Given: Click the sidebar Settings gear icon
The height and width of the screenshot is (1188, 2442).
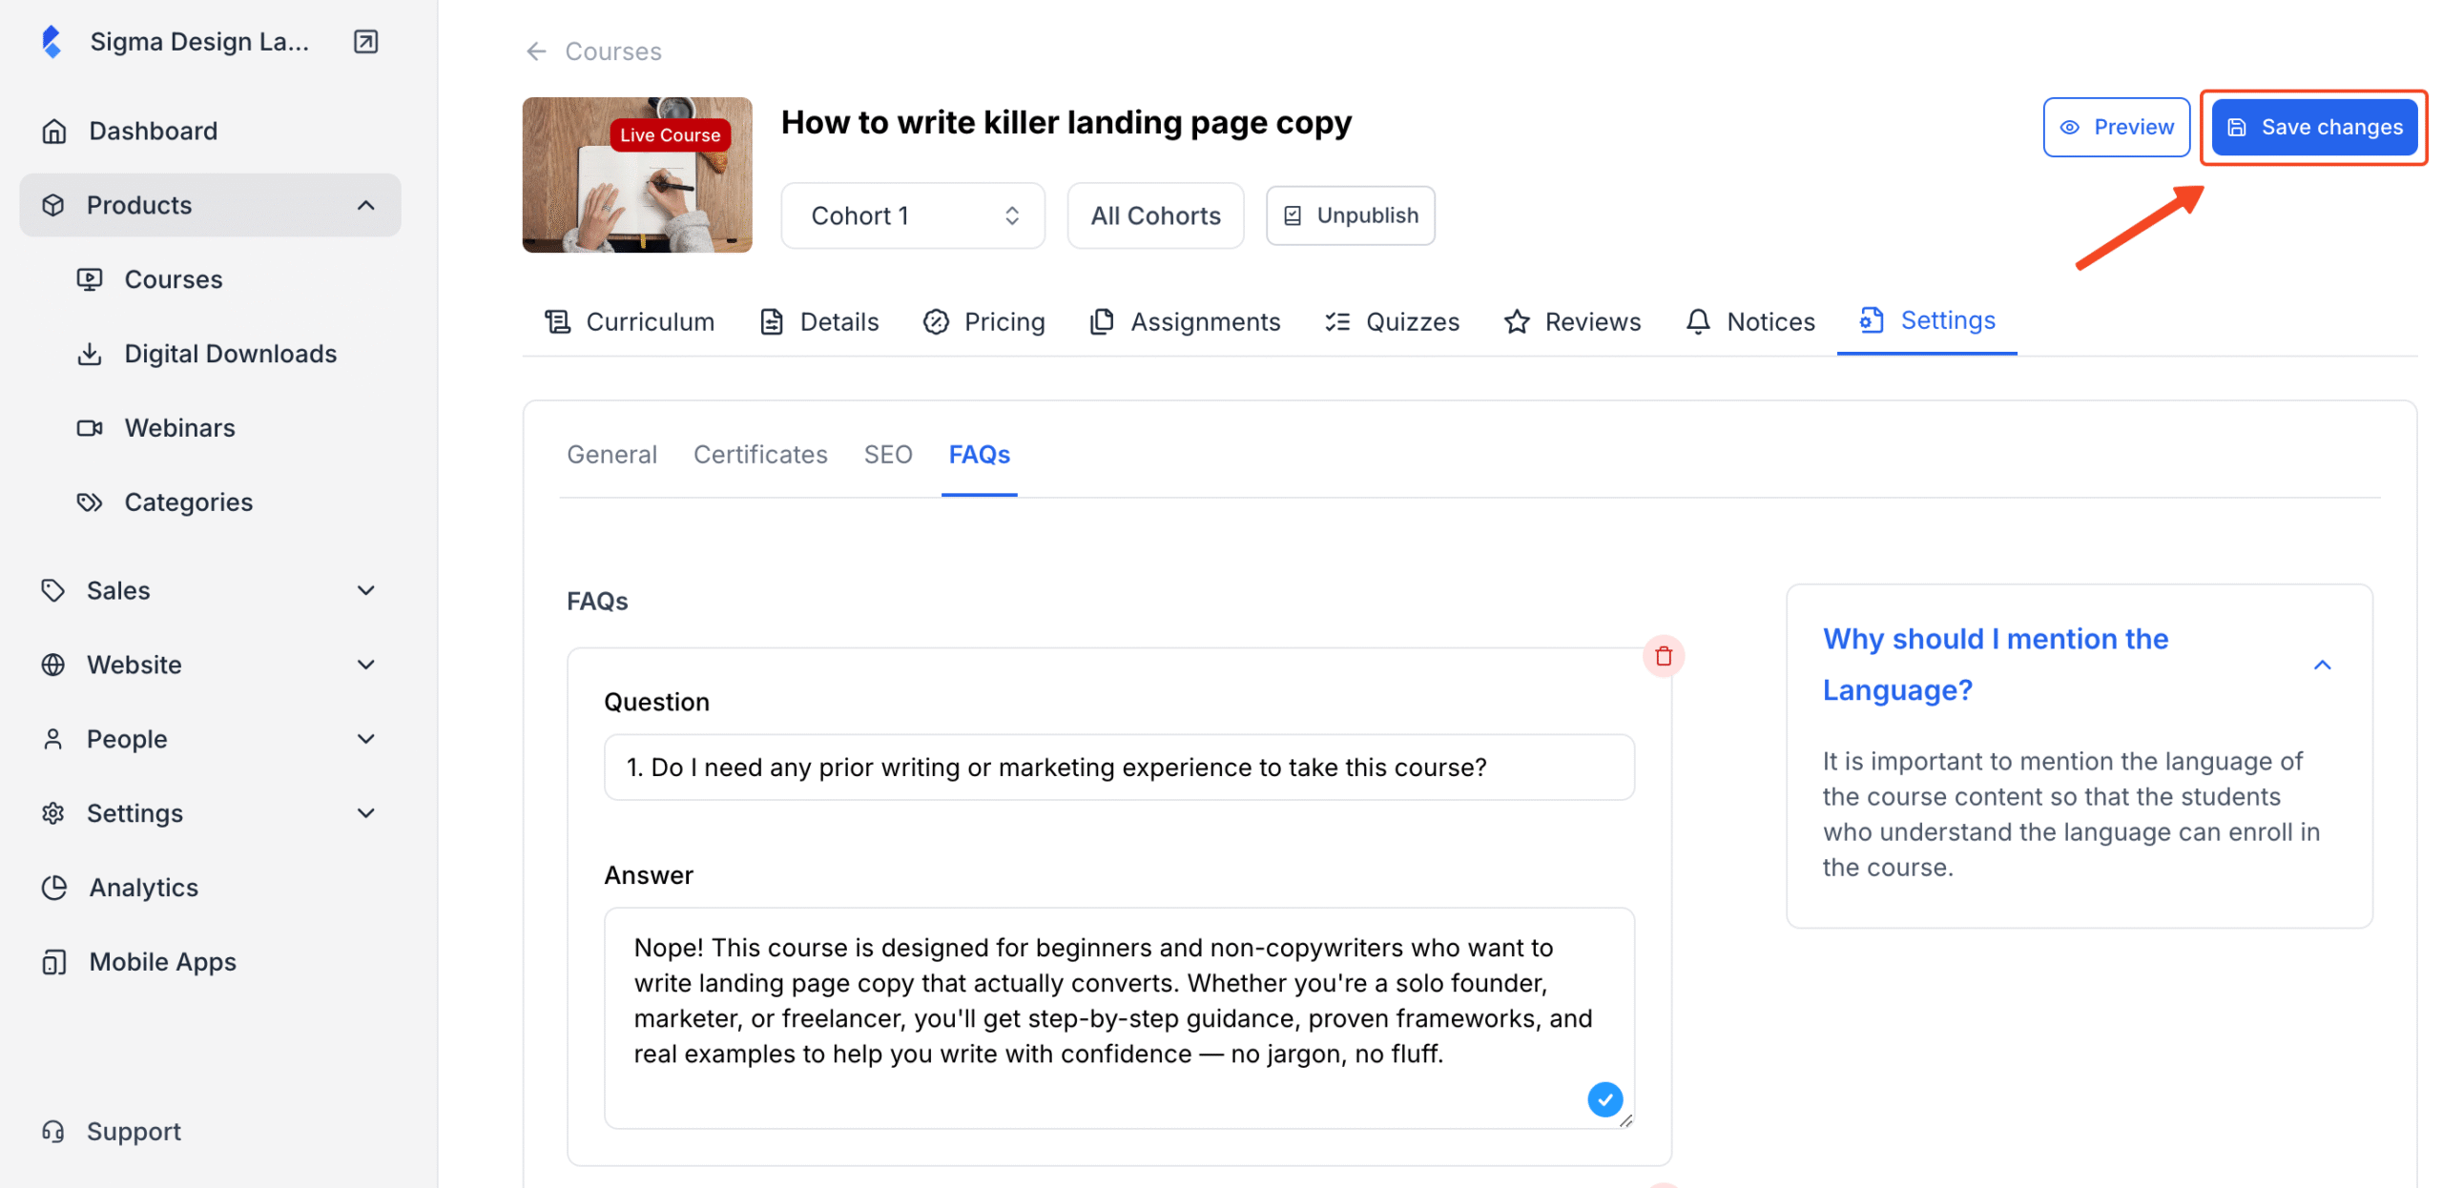Looking at the screenshot, I should coord(53,813).
